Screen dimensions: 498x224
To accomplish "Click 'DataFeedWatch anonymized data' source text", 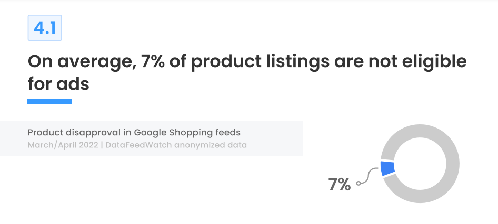I will pos(176,145).
